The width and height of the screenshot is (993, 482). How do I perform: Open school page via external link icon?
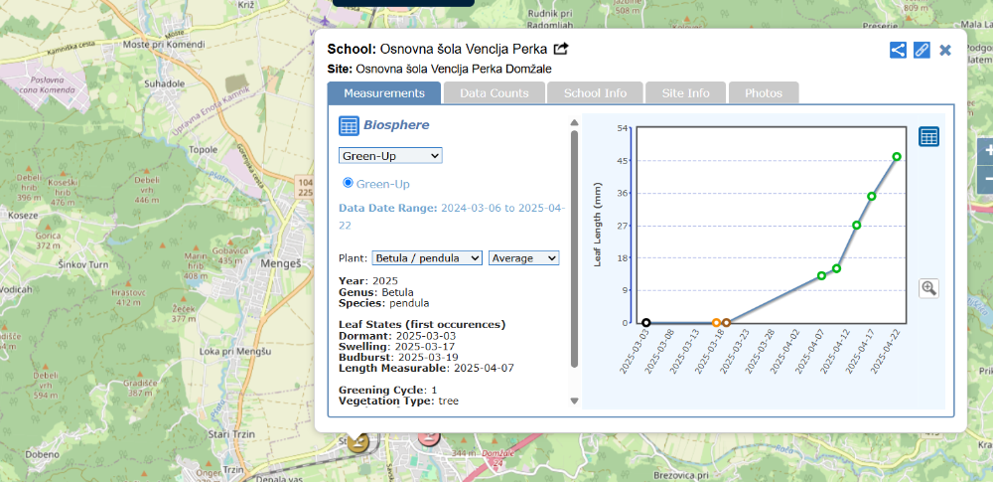click(561, 49)
